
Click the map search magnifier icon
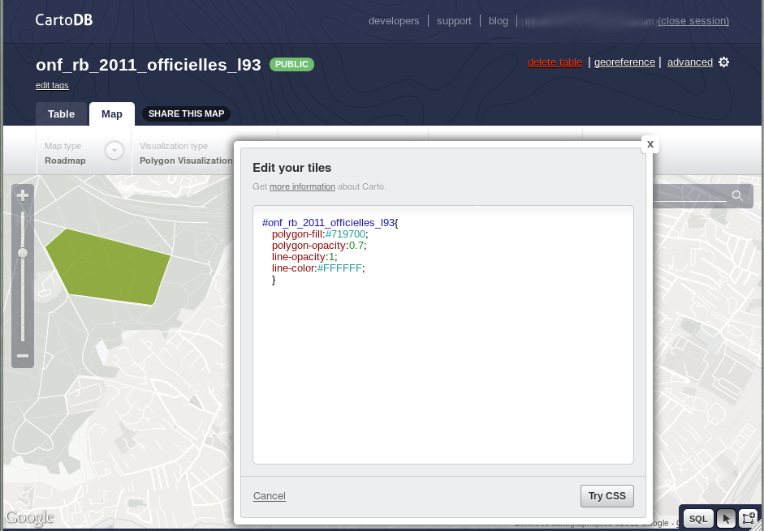click(737, 195)
